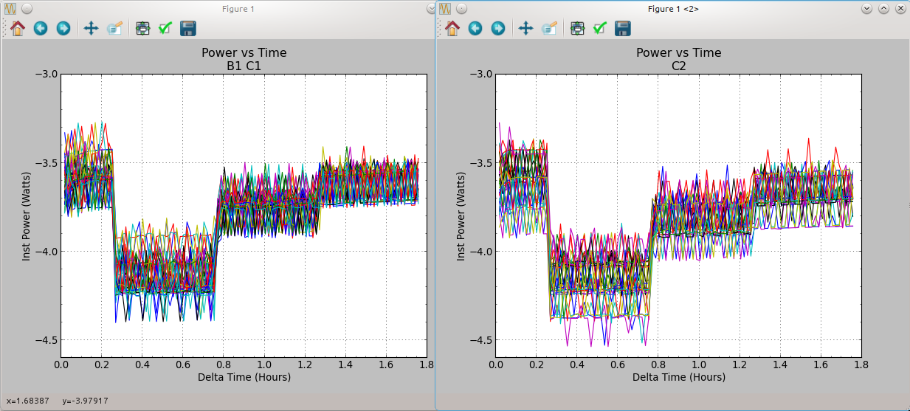Go forward a view in B1 C1 figure
The width and height of the screenshot is (910, 411).
pyautogui.click(x=63, y=29)
